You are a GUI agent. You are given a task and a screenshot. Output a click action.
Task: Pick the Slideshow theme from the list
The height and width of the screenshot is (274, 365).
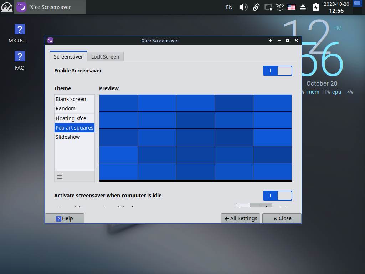68,137
